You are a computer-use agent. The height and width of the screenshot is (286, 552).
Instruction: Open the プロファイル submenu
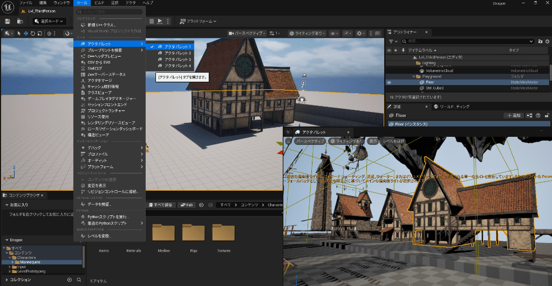pos(110,154)
